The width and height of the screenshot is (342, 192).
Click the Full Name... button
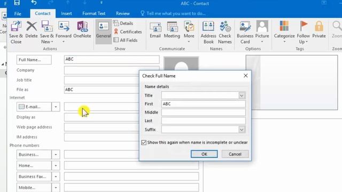(34, 60)
